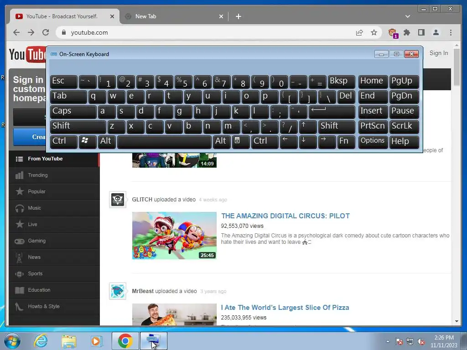Open the Chrome profile icon

click(x=436, y=32)
